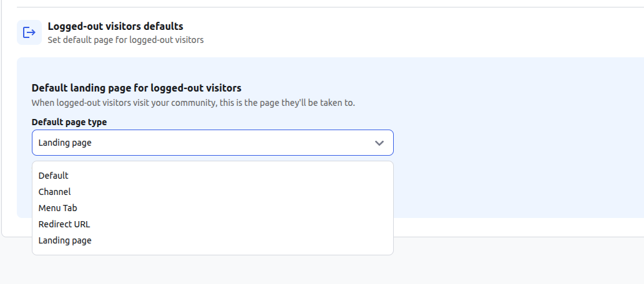Click the logged-out visitors exit icon
Screen dimensions: 644x284
[29, 32]
